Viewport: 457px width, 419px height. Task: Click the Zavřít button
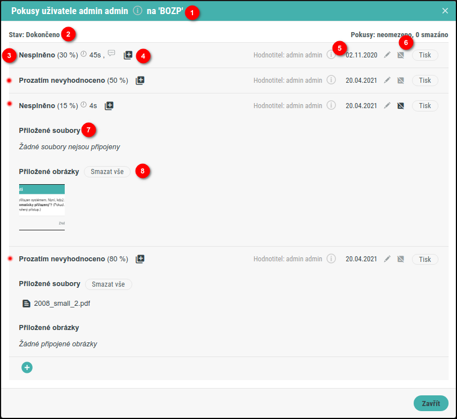[x=431, y=403]
